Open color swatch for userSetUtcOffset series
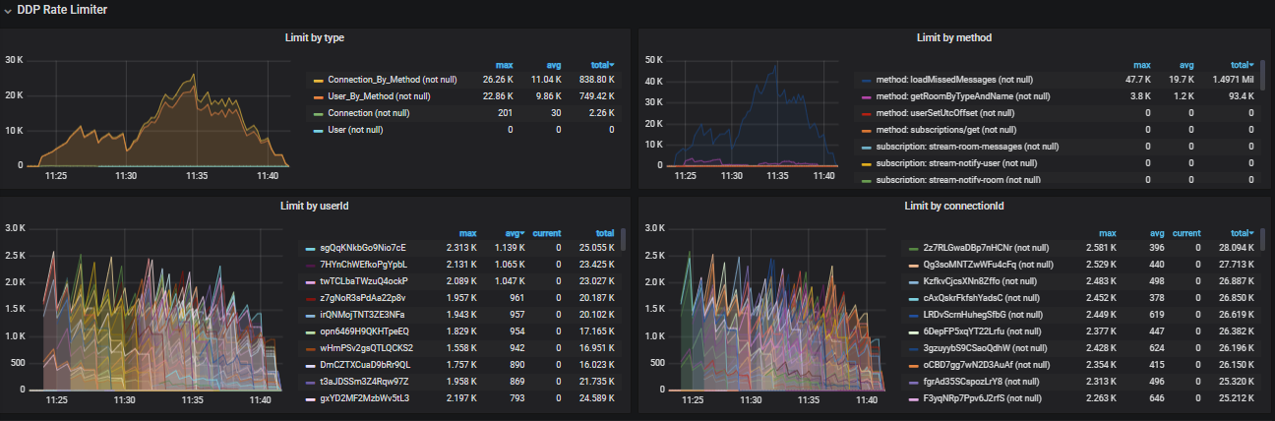The image size is (1275, 421). tap(866, 113)
